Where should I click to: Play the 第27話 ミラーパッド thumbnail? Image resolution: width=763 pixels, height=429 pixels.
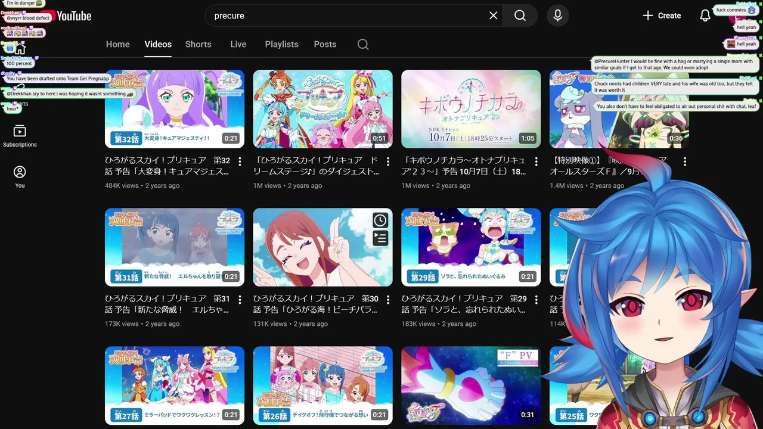pyautogui.click(x=175, y=386)
